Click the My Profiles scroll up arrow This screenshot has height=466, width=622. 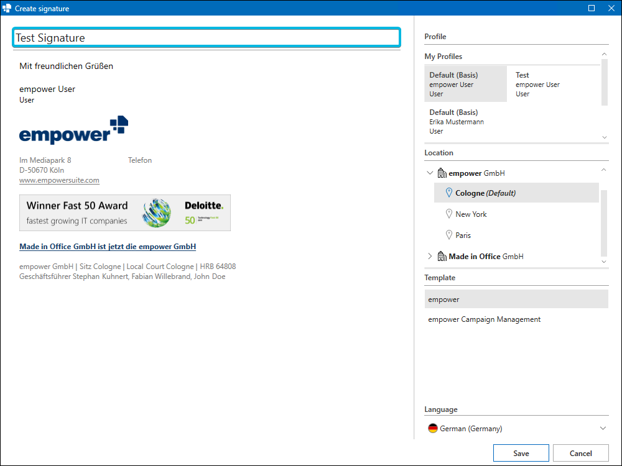coord(604,54)
